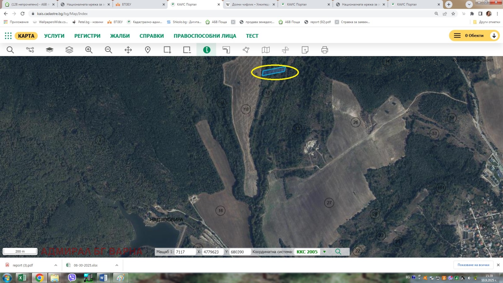Click the location pin marker tool
Viewport: 503px width, 283px height.
(x=148, y=50)
